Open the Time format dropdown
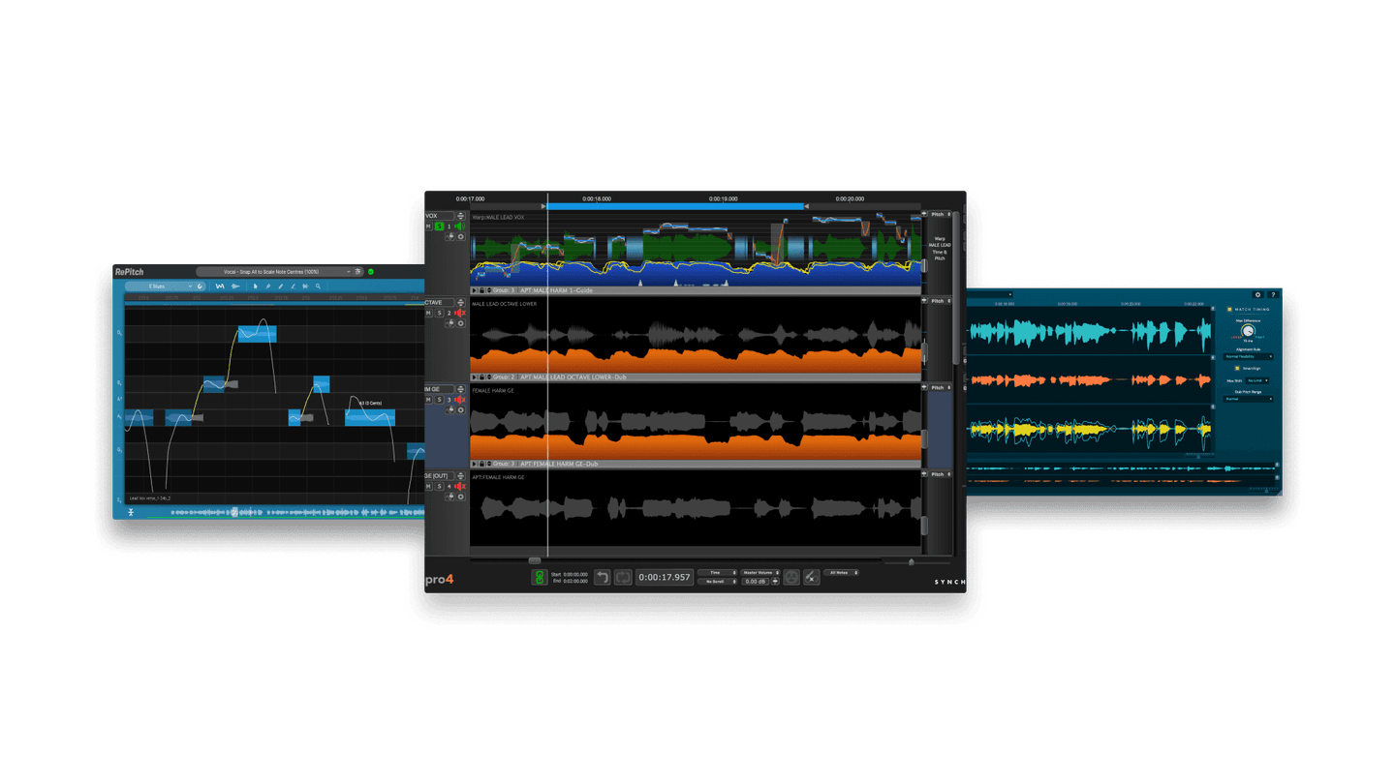The height and width of the screenshot is (784, 1395). tap(718, 573)
